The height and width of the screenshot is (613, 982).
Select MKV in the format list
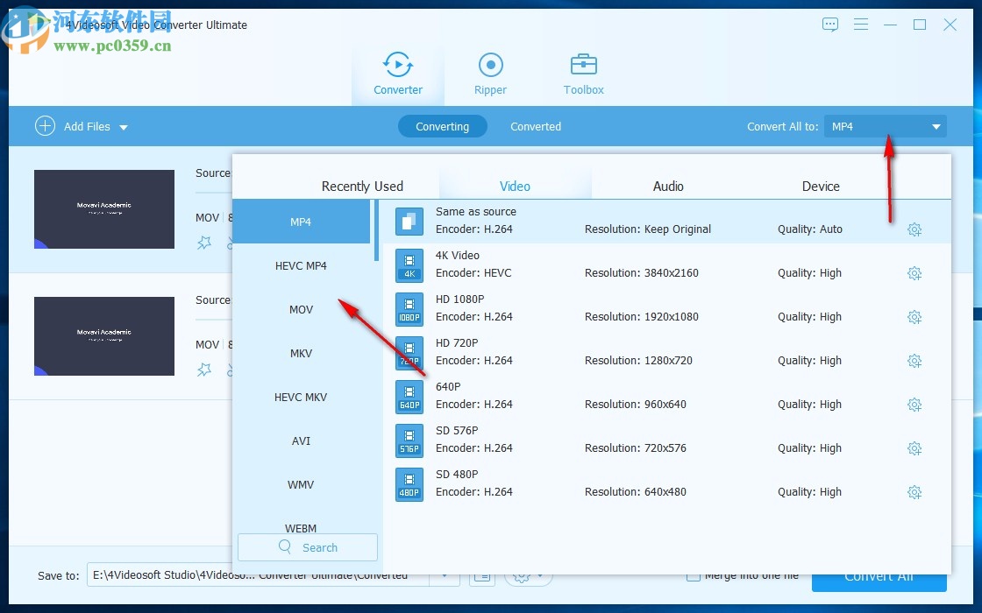(x=301, y=353)
